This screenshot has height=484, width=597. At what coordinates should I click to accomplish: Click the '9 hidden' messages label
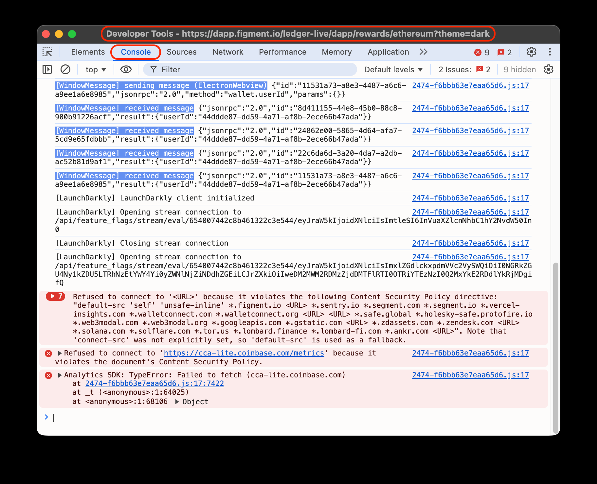[x=520, y=70]
